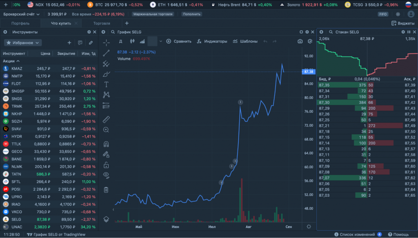Screen dimensions: 418x238
Task: Pause the Стакан SELG order book
Action: point(409,32)
